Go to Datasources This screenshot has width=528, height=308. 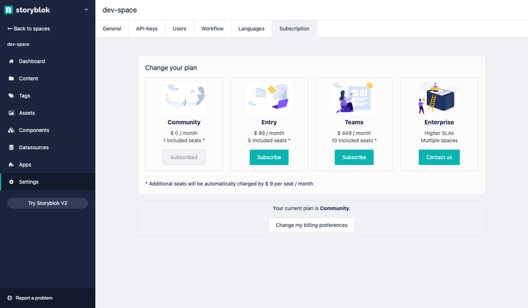tap(48, 148)
